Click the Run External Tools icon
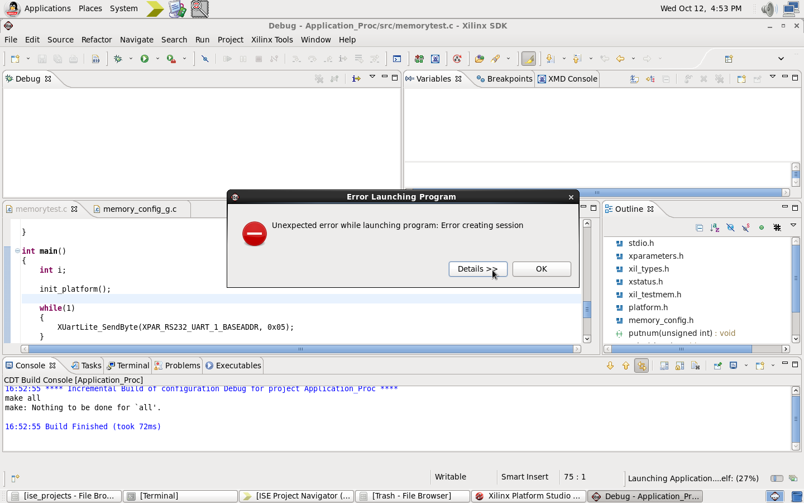 (x=171, y=59)
